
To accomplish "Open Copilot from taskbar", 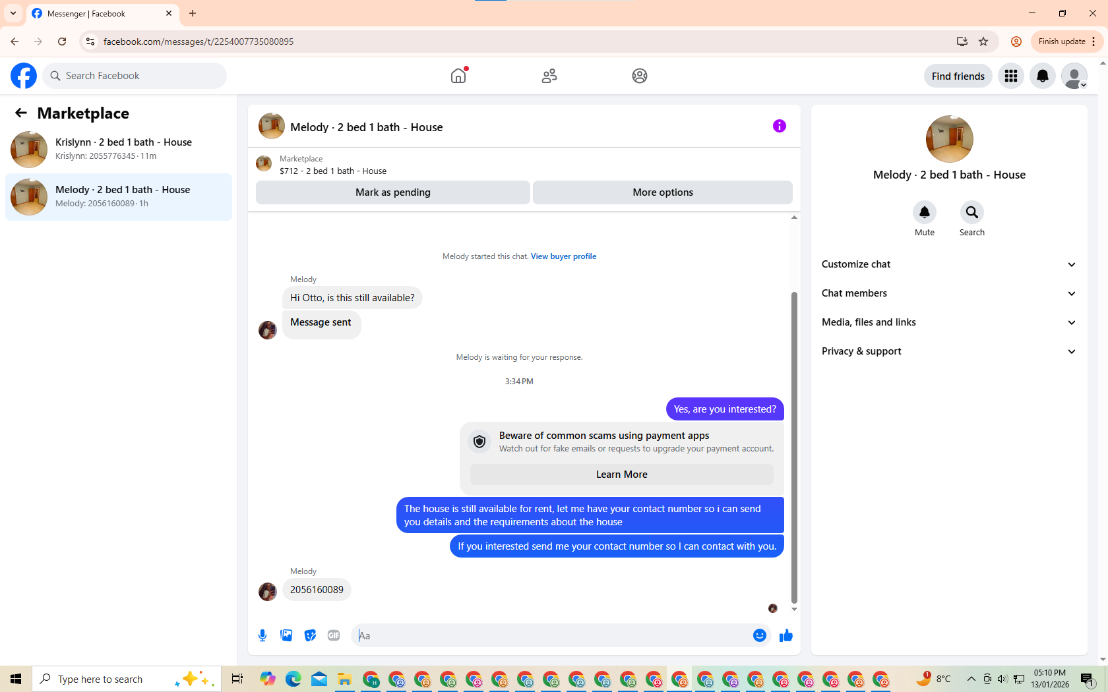I will point(267,679).
